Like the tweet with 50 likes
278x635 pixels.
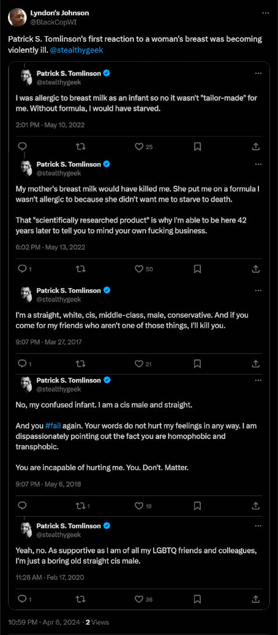tap(144, 268)
